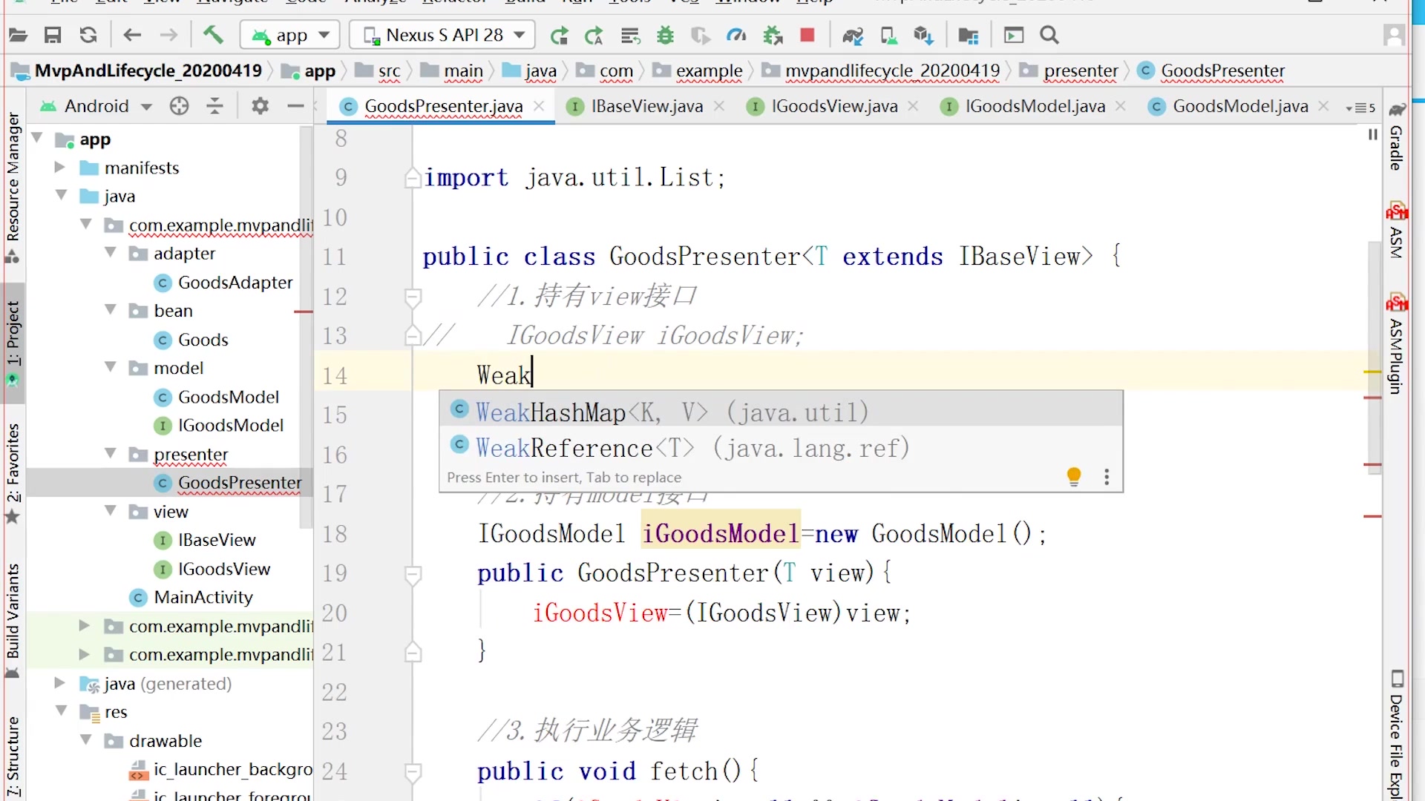Toggle the Gradle tool window
The image size is (1425, 801).
(x=1397, y=137)
